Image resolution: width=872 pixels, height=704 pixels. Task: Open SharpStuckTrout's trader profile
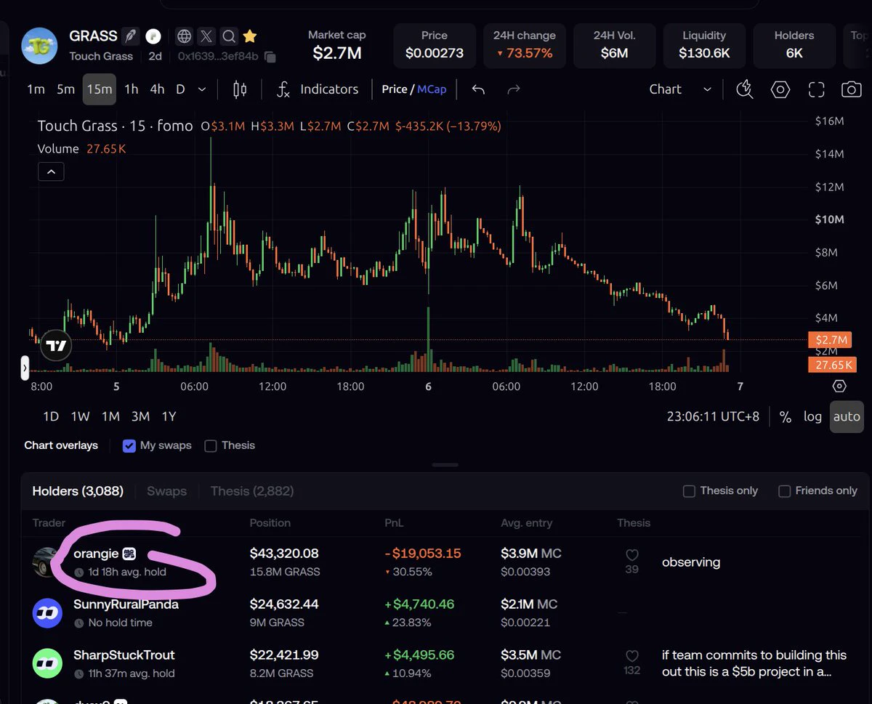point(124,655)
